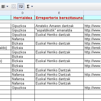Click the http://errek link cell
Image resolution: width=101 pixels, height=101 pixels.
pyautogui.click(x=92, y=48)
